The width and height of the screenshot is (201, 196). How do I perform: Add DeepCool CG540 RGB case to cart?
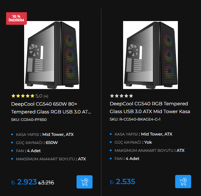click(x=183, y=181)
